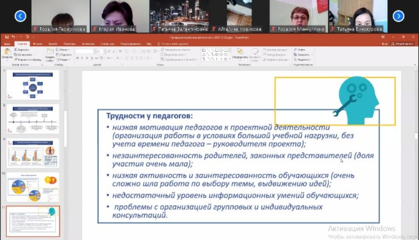Screen dimensions: 419x240
Task: Open the Section (Раздел) dropdown
Action: point(63,59)
